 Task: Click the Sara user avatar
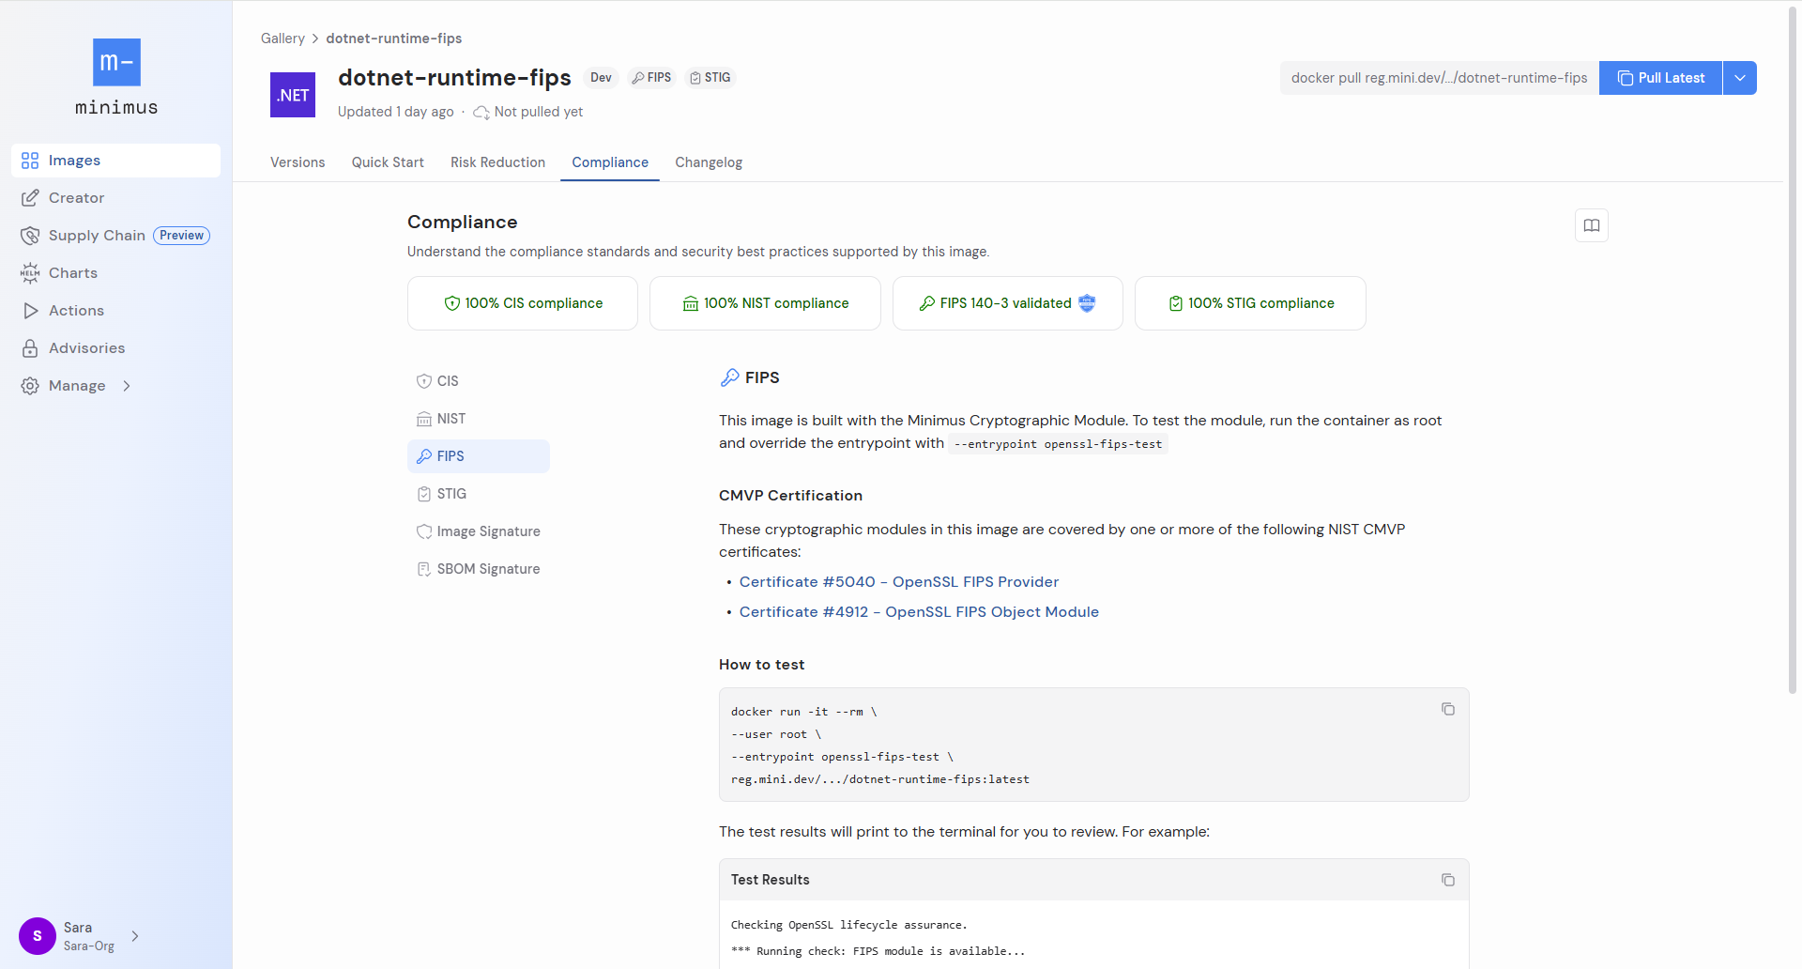click(38, 936)
